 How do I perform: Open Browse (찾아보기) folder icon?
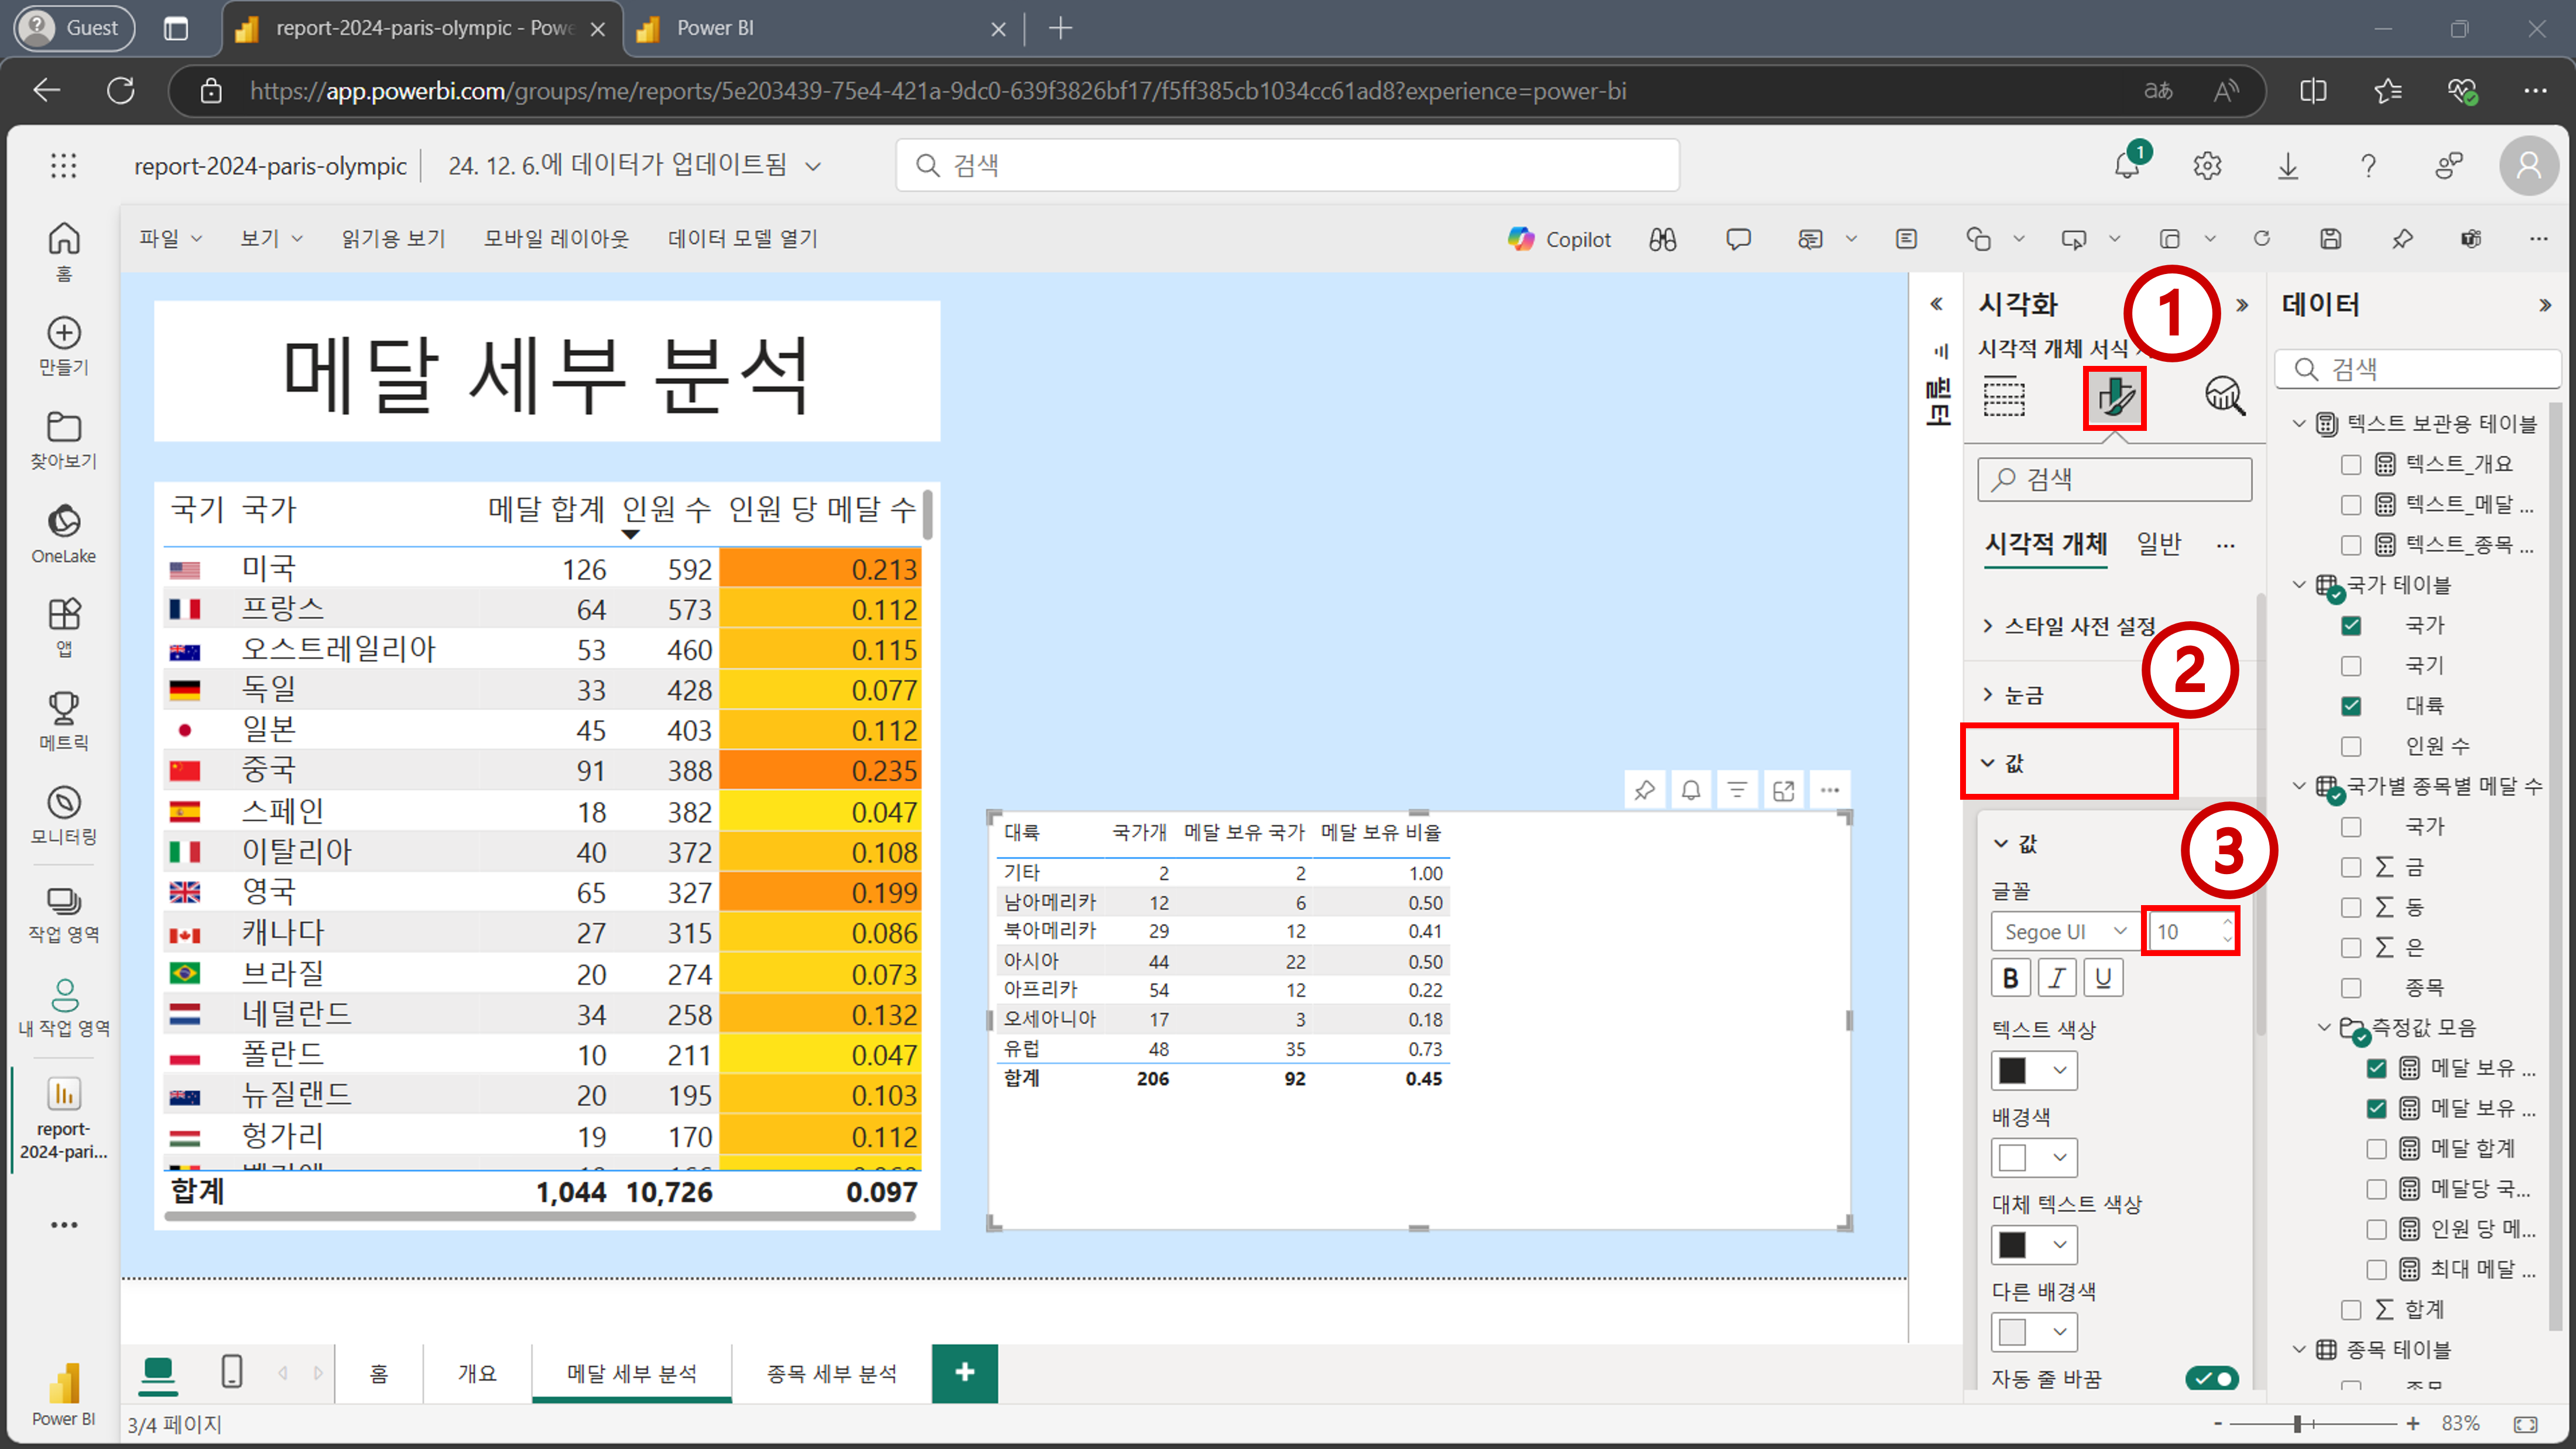pyautogui.click(x=64, y=427)
